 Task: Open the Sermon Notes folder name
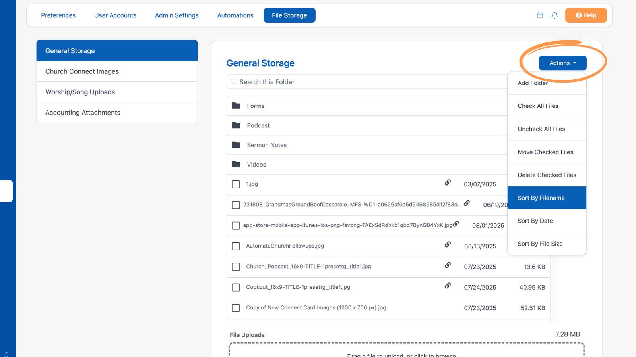pyautogui.click(x=267, y=145)
